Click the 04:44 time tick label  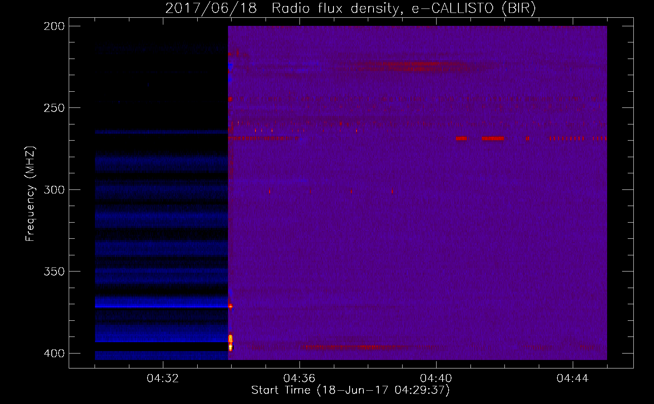pos(573,379)
